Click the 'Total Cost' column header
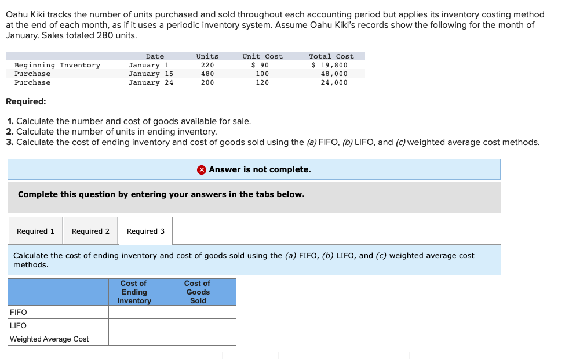 [331, 56]
